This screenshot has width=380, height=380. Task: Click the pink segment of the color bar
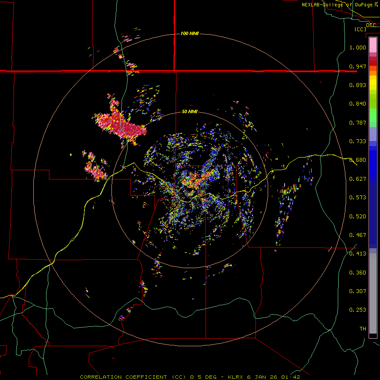tap(373, 45)
